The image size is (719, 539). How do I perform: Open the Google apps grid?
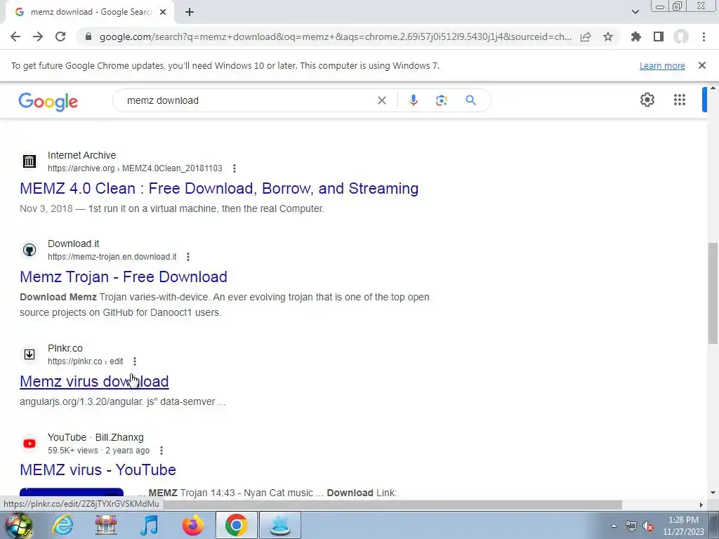(x=680, y=100)
